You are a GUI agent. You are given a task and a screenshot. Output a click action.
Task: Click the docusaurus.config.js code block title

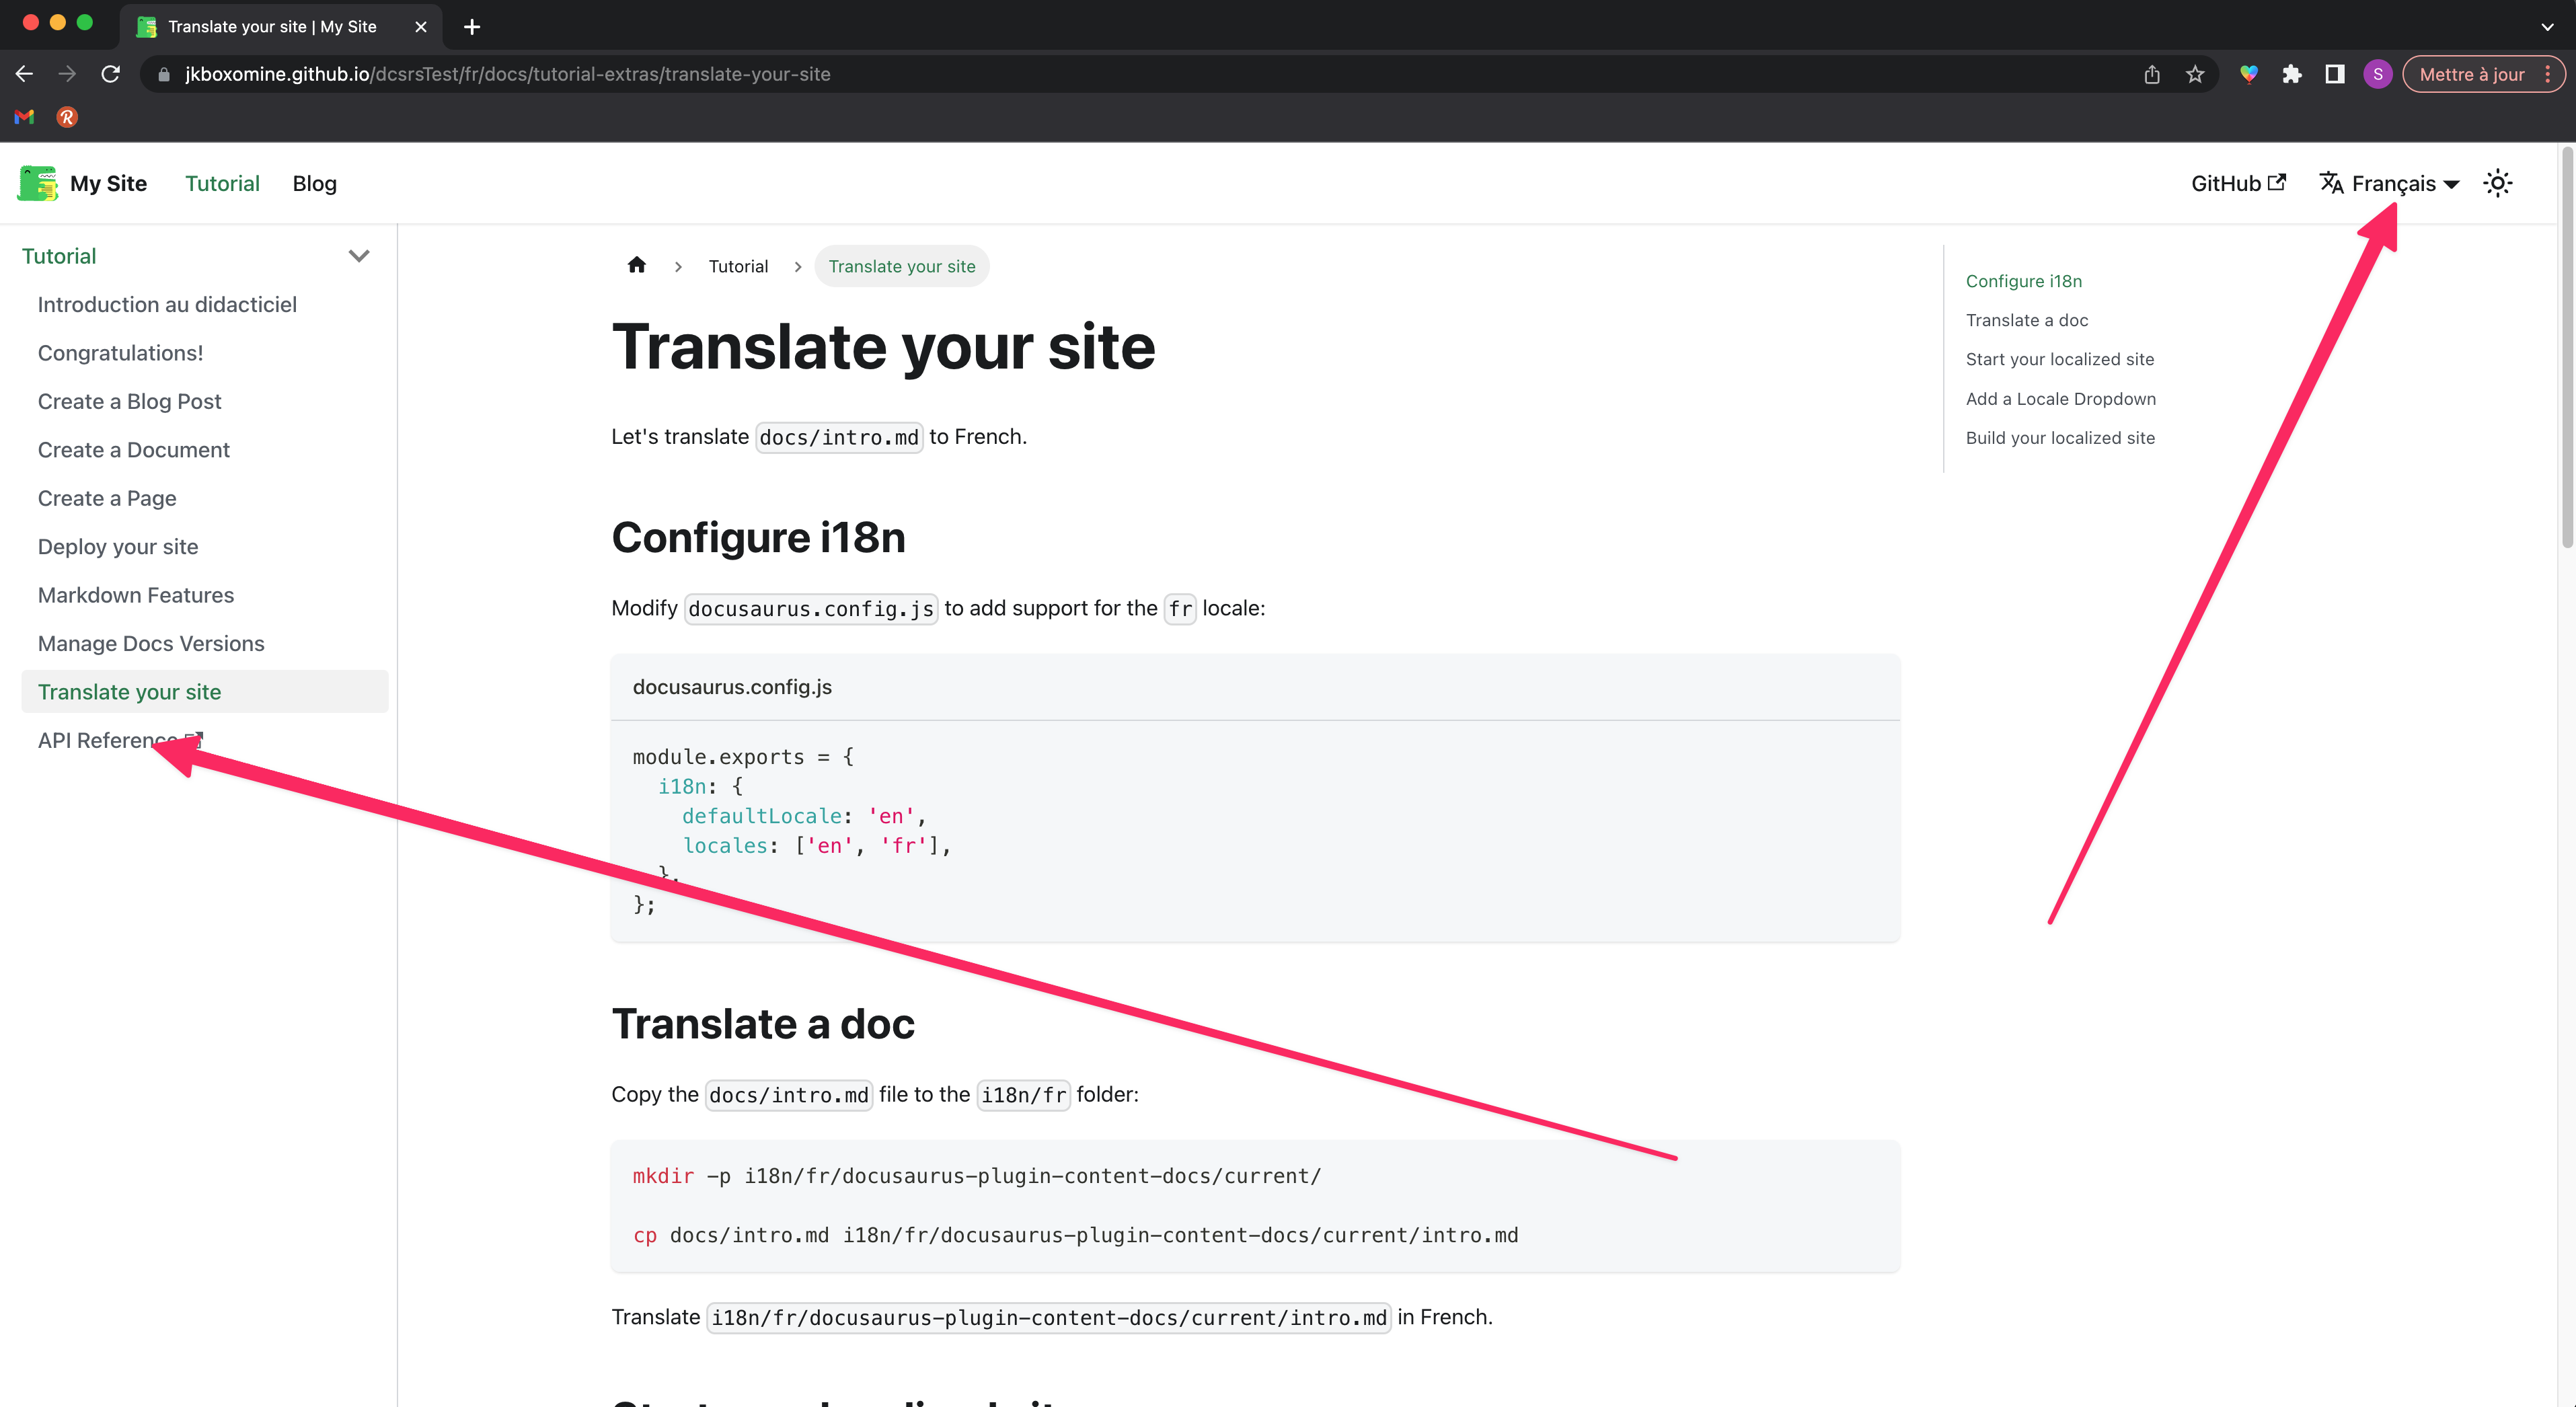pyautogui.click(x=732, y=687)
